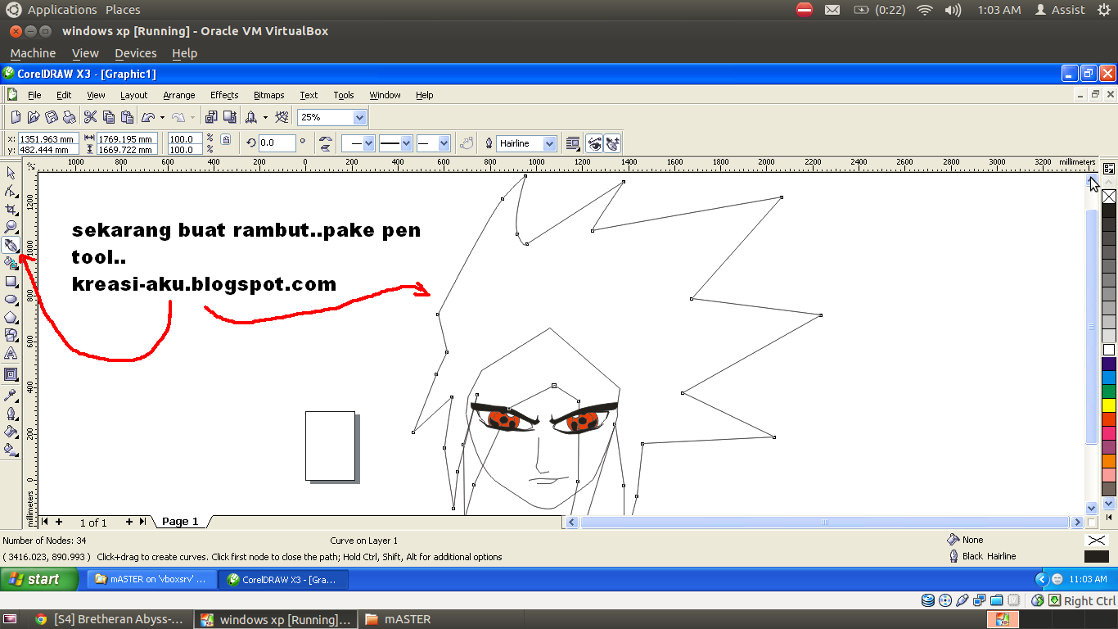Select the Rectangle tool
Screen dimensions: 1118x629
click(x=11, y=281)
